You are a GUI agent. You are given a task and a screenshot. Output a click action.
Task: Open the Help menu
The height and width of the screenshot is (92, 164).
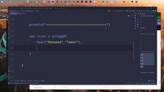pos(51,8)
